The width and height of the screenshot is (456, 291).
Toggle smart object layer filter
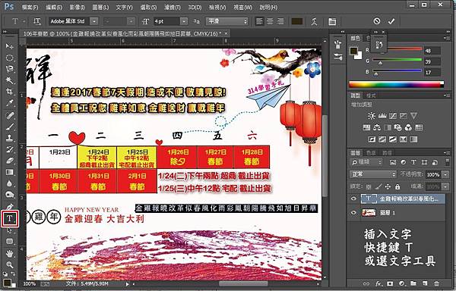click(435, 162)
